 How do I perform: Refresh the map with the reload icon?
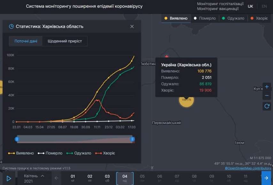coord(267,106)
